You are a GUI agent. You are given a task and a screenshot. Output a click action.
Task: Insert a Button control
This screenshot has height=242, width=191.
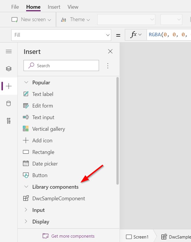click(x=40, y=175)
